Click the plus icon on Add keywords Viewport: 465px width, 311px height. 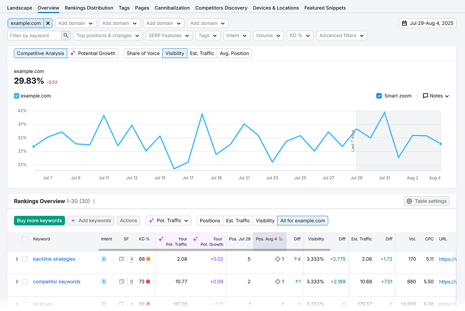click(73, 221)
